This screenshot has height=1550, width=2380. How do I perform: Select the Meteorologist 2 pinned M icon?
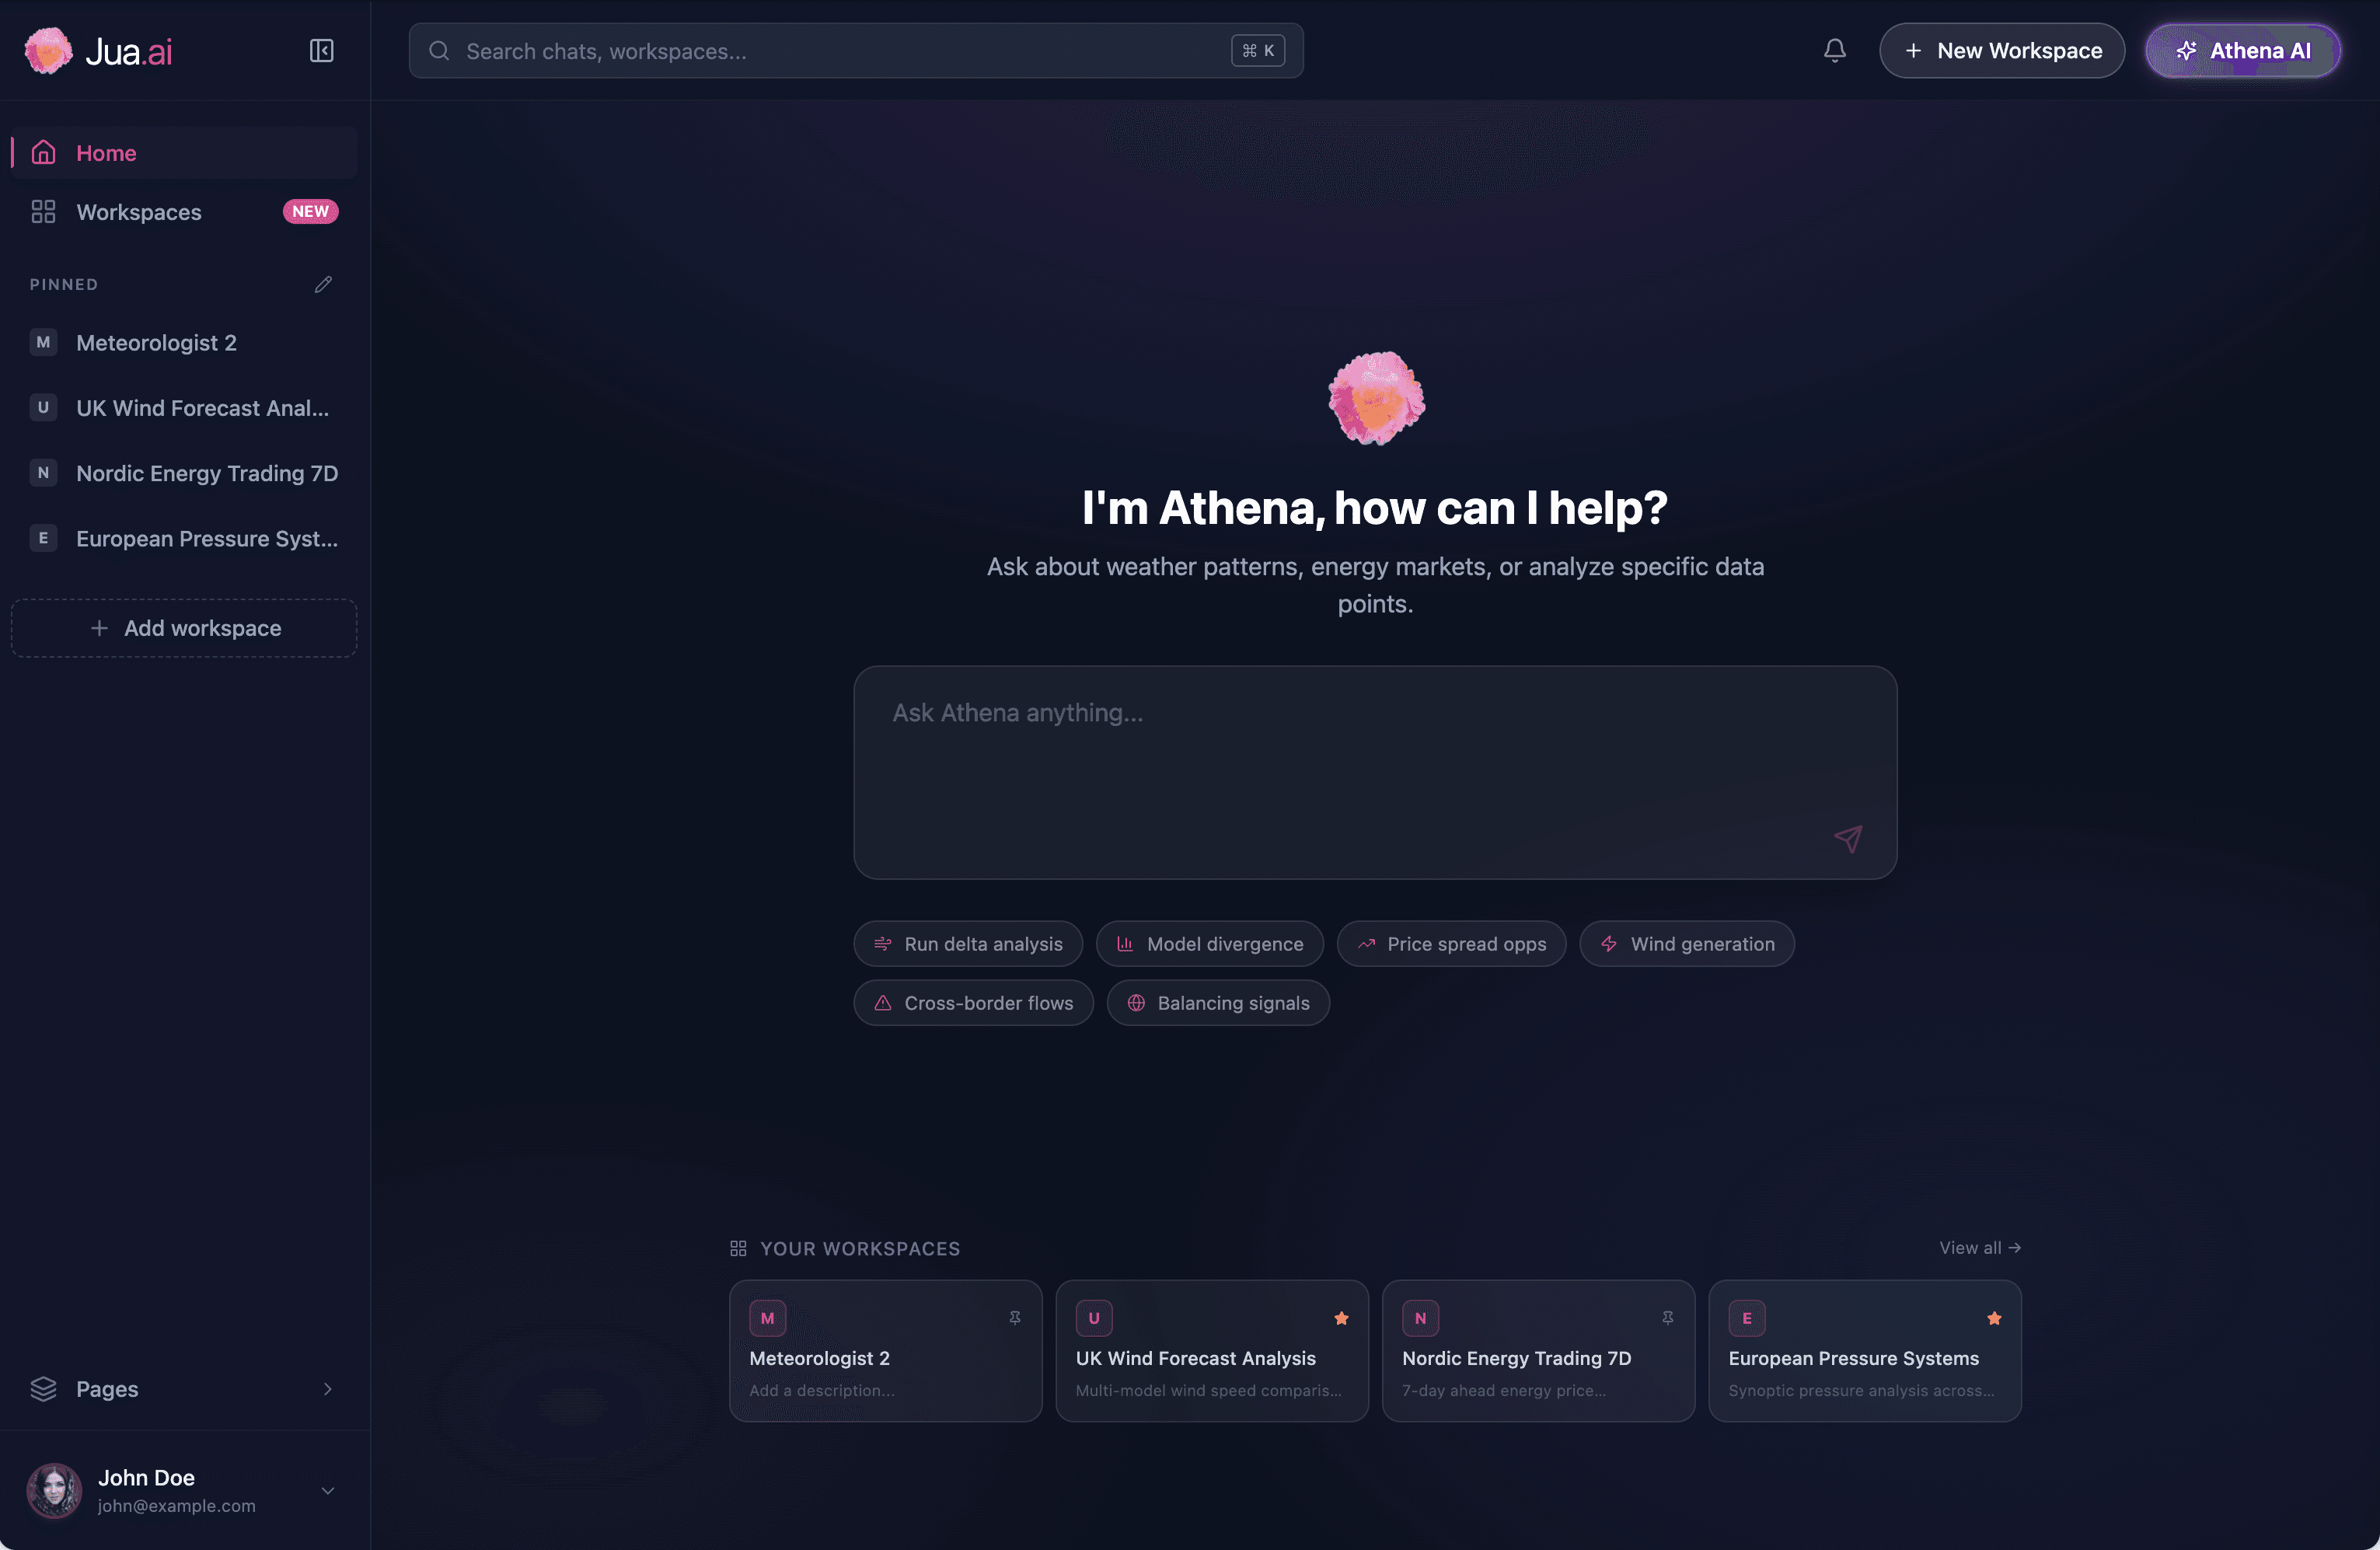[43, 342]
